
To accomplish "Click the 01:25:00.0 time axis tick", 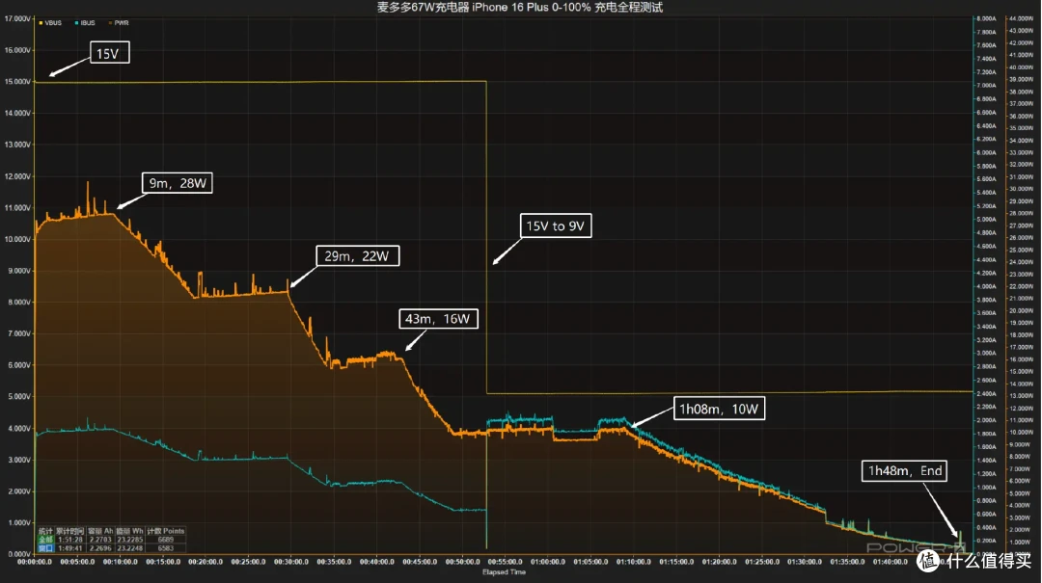I will click(762, 562).
